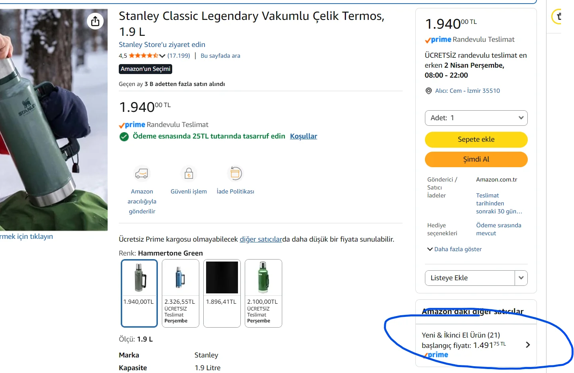This screenshot has width=574, height=373.
Task: Expand the Listeye Ekle dropdown arrow
Action: click(521, 278)
